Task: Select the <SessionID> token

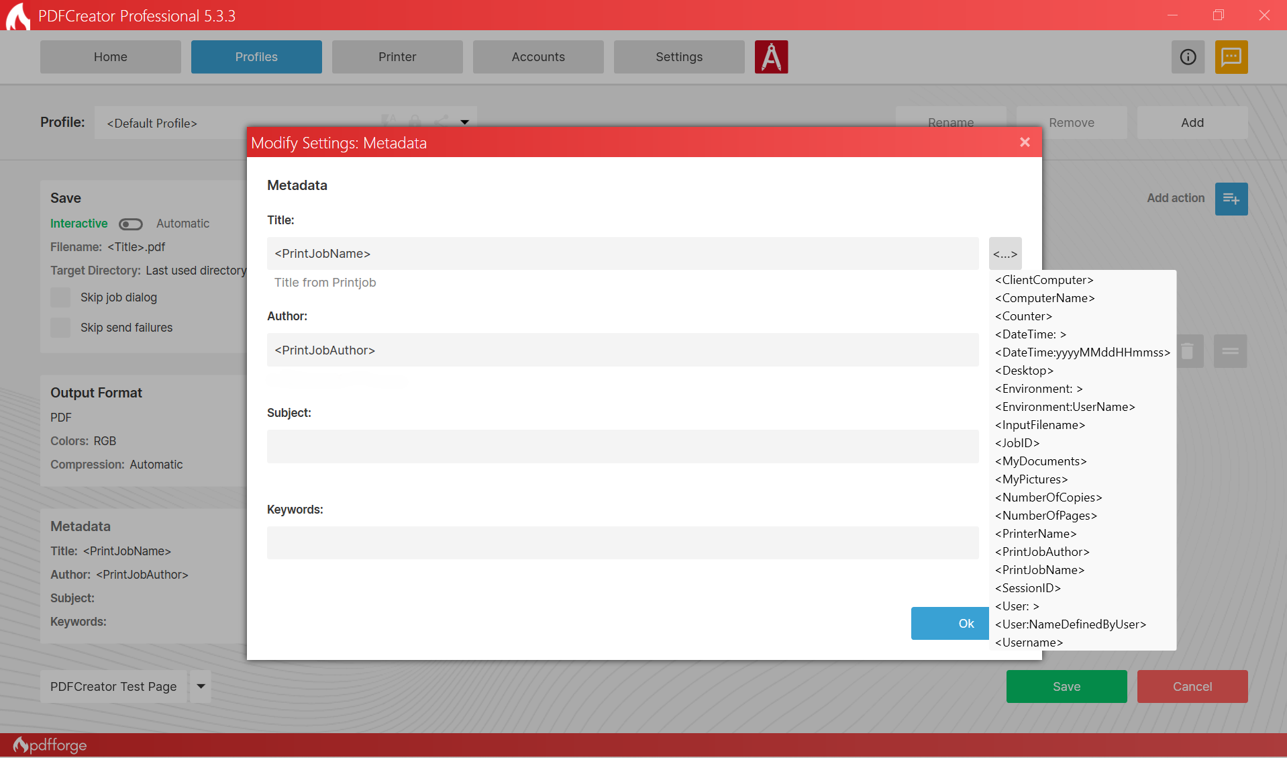Action: click(1028, 588)
